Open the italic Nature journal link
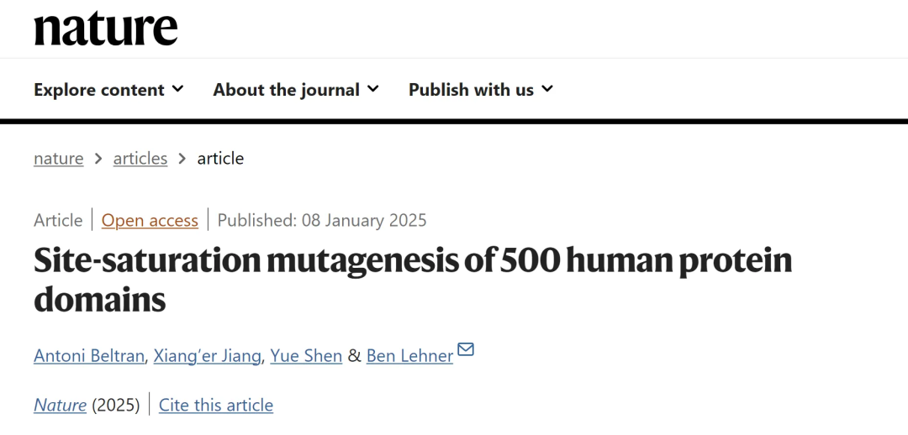This screenshot has height=435, width=908. (60, 405)
